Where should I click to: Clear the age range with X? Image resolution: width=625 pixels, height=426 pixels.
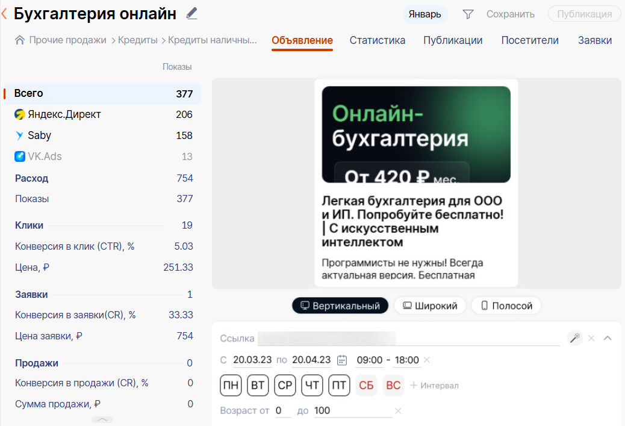[398, 411]
